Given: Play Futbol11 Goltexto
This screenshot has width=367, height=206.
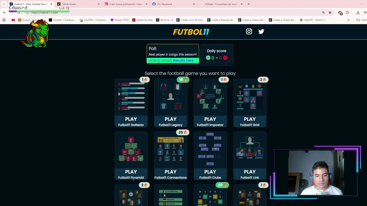Looking at the screenshot, I should [x=131, y=122].
